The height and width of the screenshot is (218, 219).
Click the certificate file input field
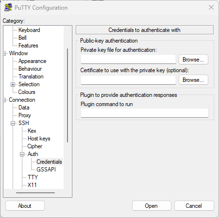tap(128, 80)
